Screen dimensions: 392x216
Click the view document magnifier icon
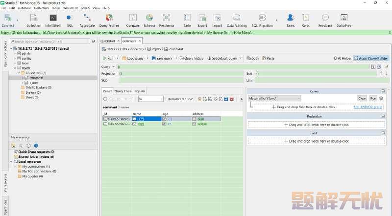click(221, 99)
